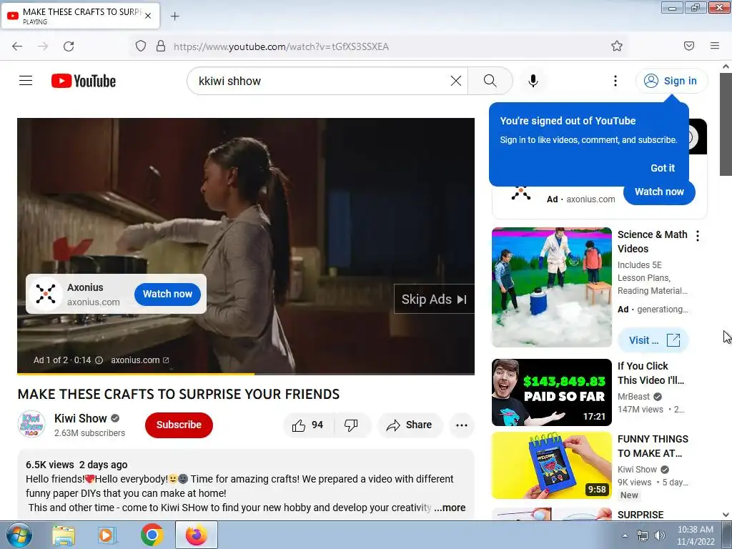Select the MAKE THESE CRAFTS tab
Image resolution: width=732 pixels, height=549 pixels.
tap(80, 16)
